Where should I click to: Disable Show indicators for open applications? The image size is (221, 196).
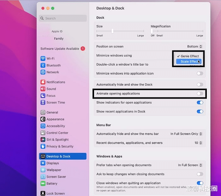(x=200, y=103)
